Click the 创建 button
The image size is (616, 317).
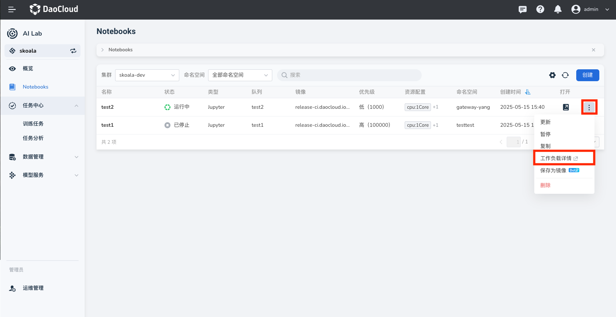coord(587,75)
